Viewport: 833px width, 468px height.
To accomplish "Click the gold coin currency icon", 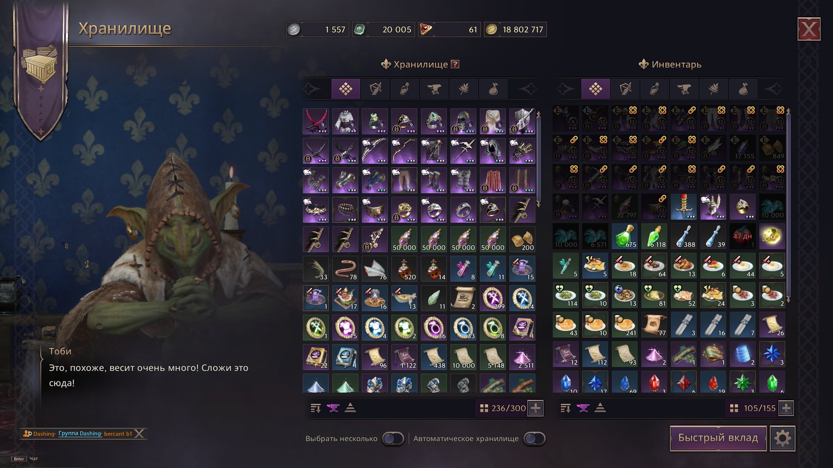I will [491, 29].
